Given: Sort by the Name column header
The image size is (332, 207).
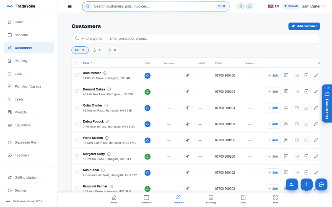Looking at the screenshot, I should pos(87,63).
